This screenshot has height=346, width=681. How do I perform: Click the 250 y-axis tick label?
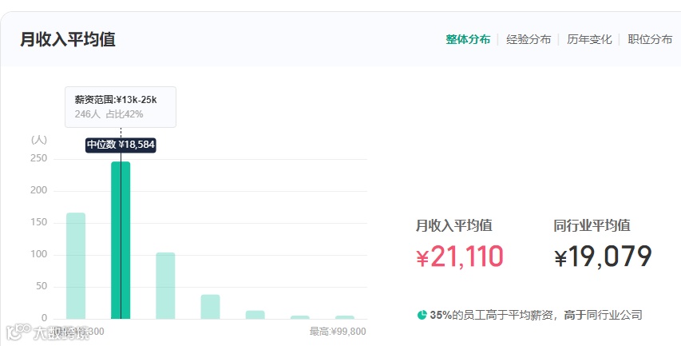[38, 159]
